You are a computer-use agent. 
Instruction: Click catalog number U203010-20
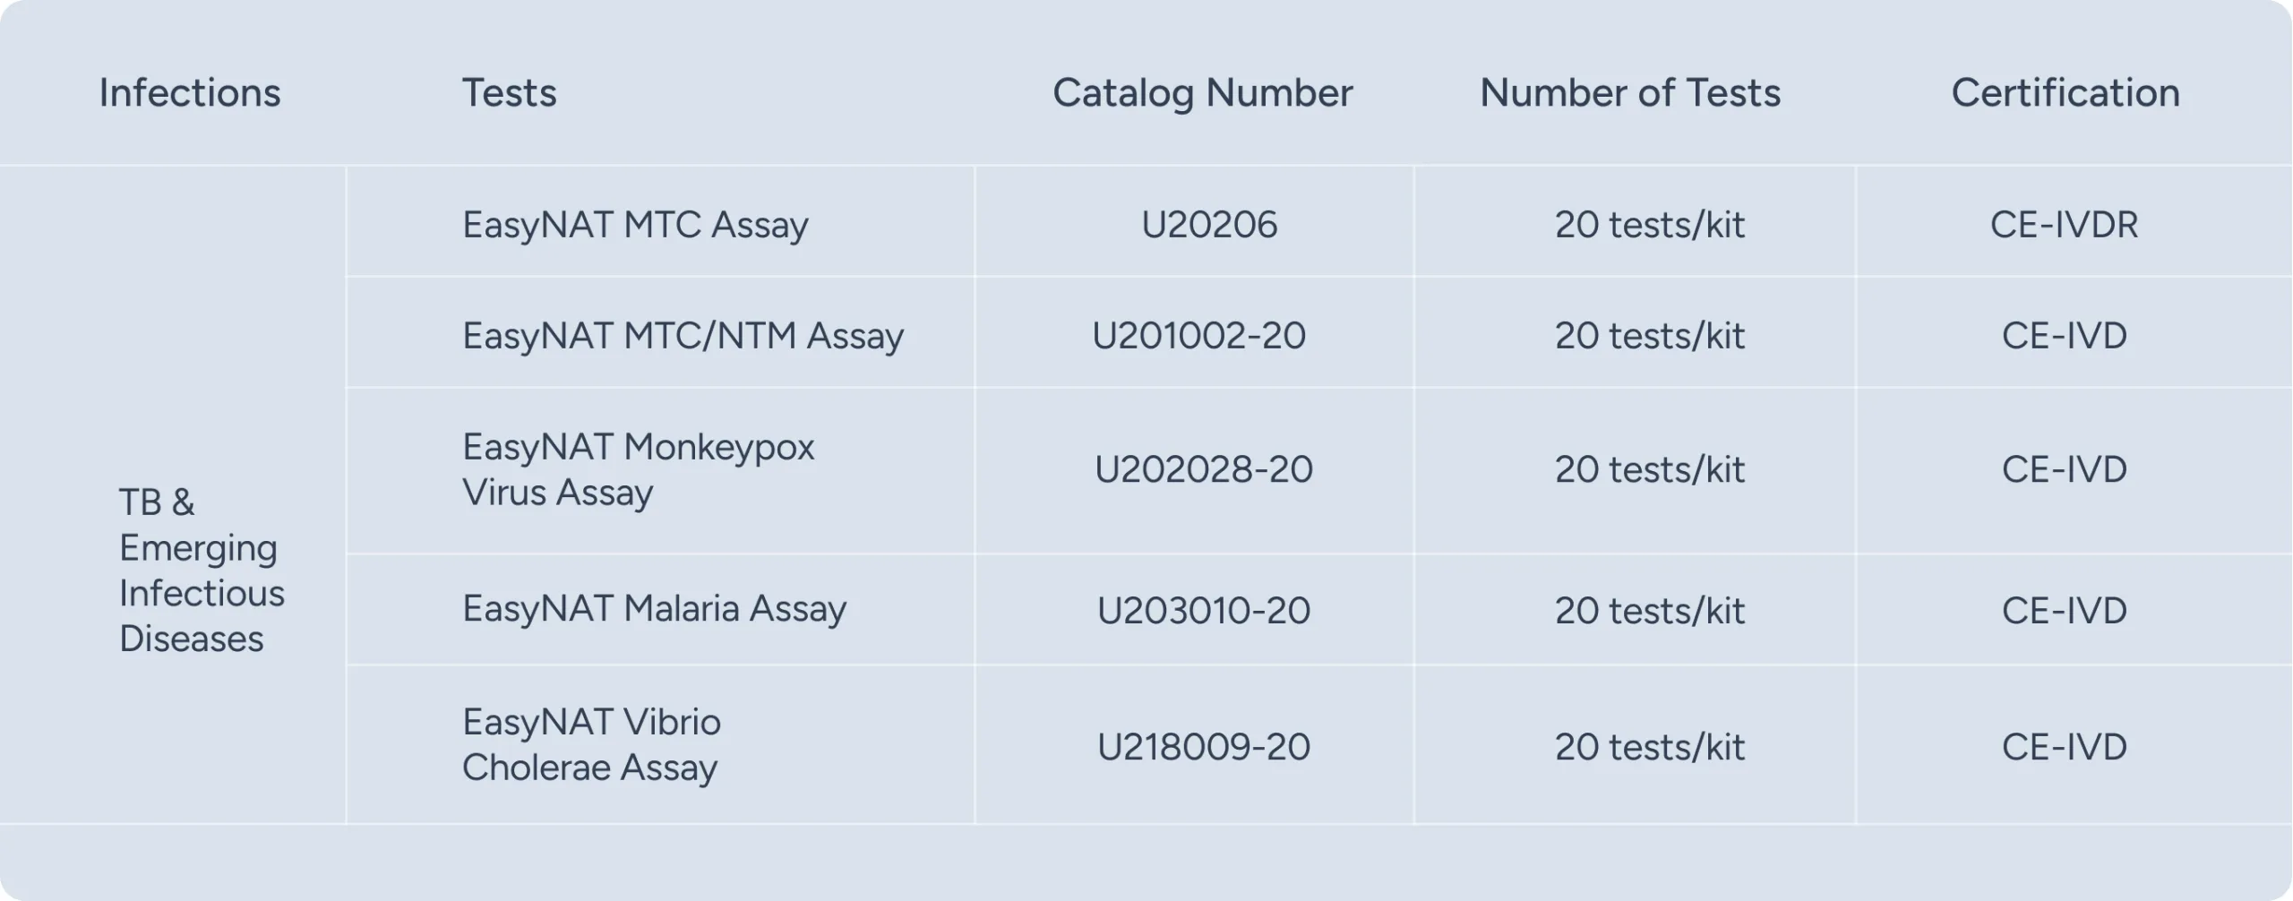(x=1203, y=611)
